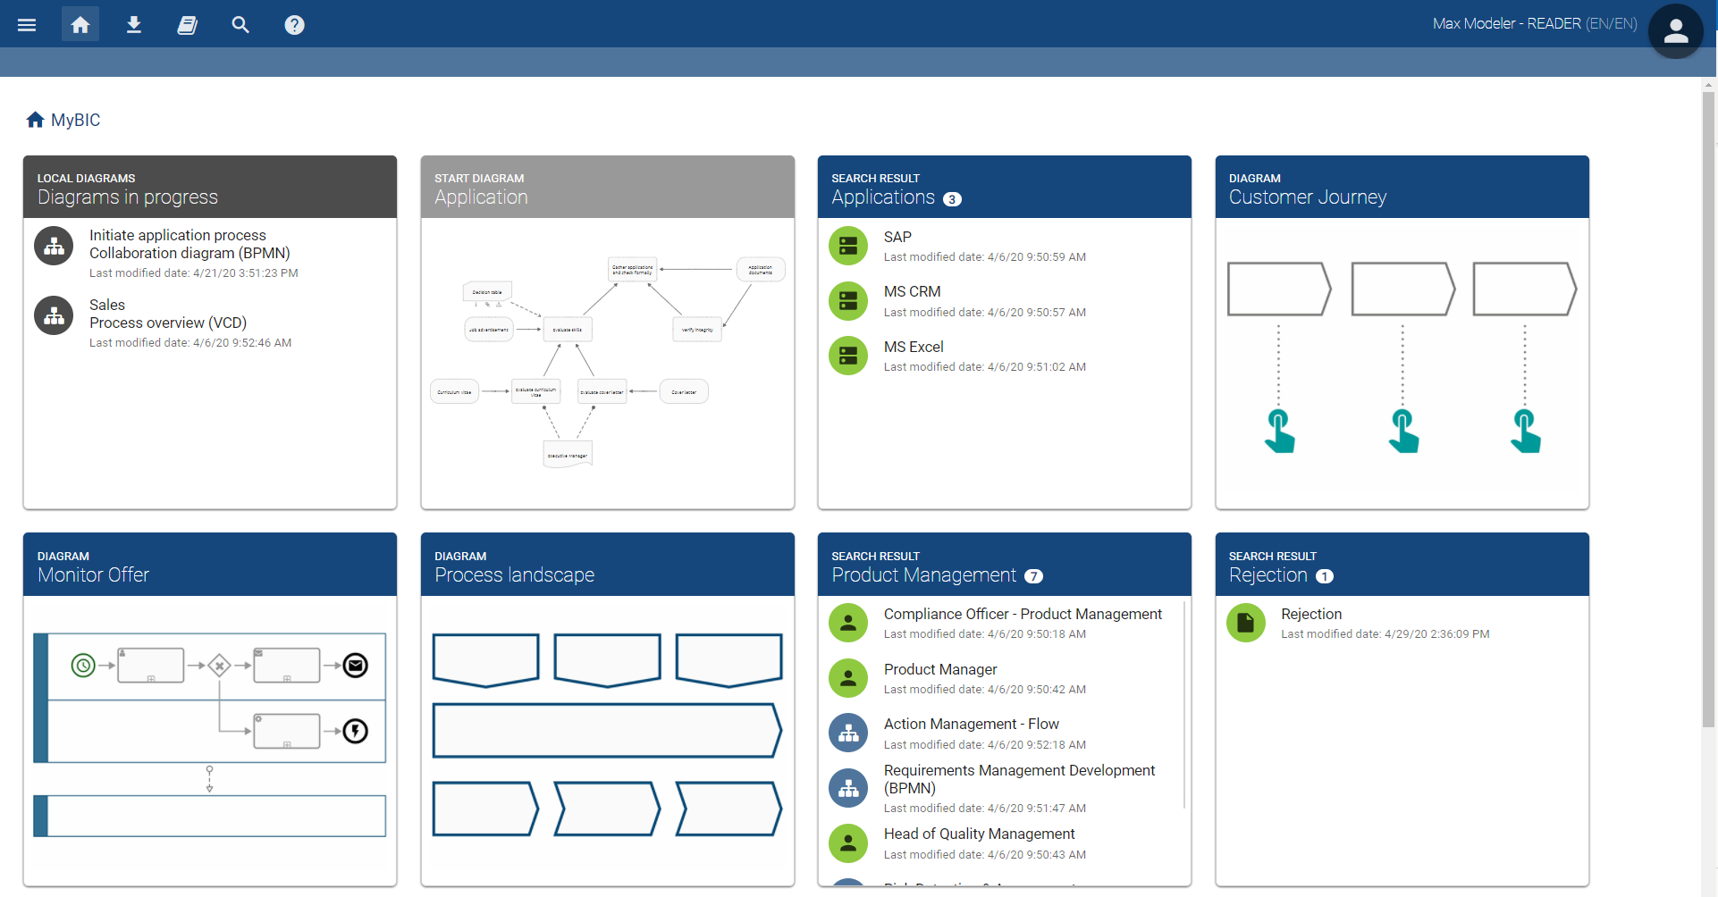This screenshot has width=1718, height=897.
Task: Click the page vertical scrollbar
Action: (x=1708, y=357)
